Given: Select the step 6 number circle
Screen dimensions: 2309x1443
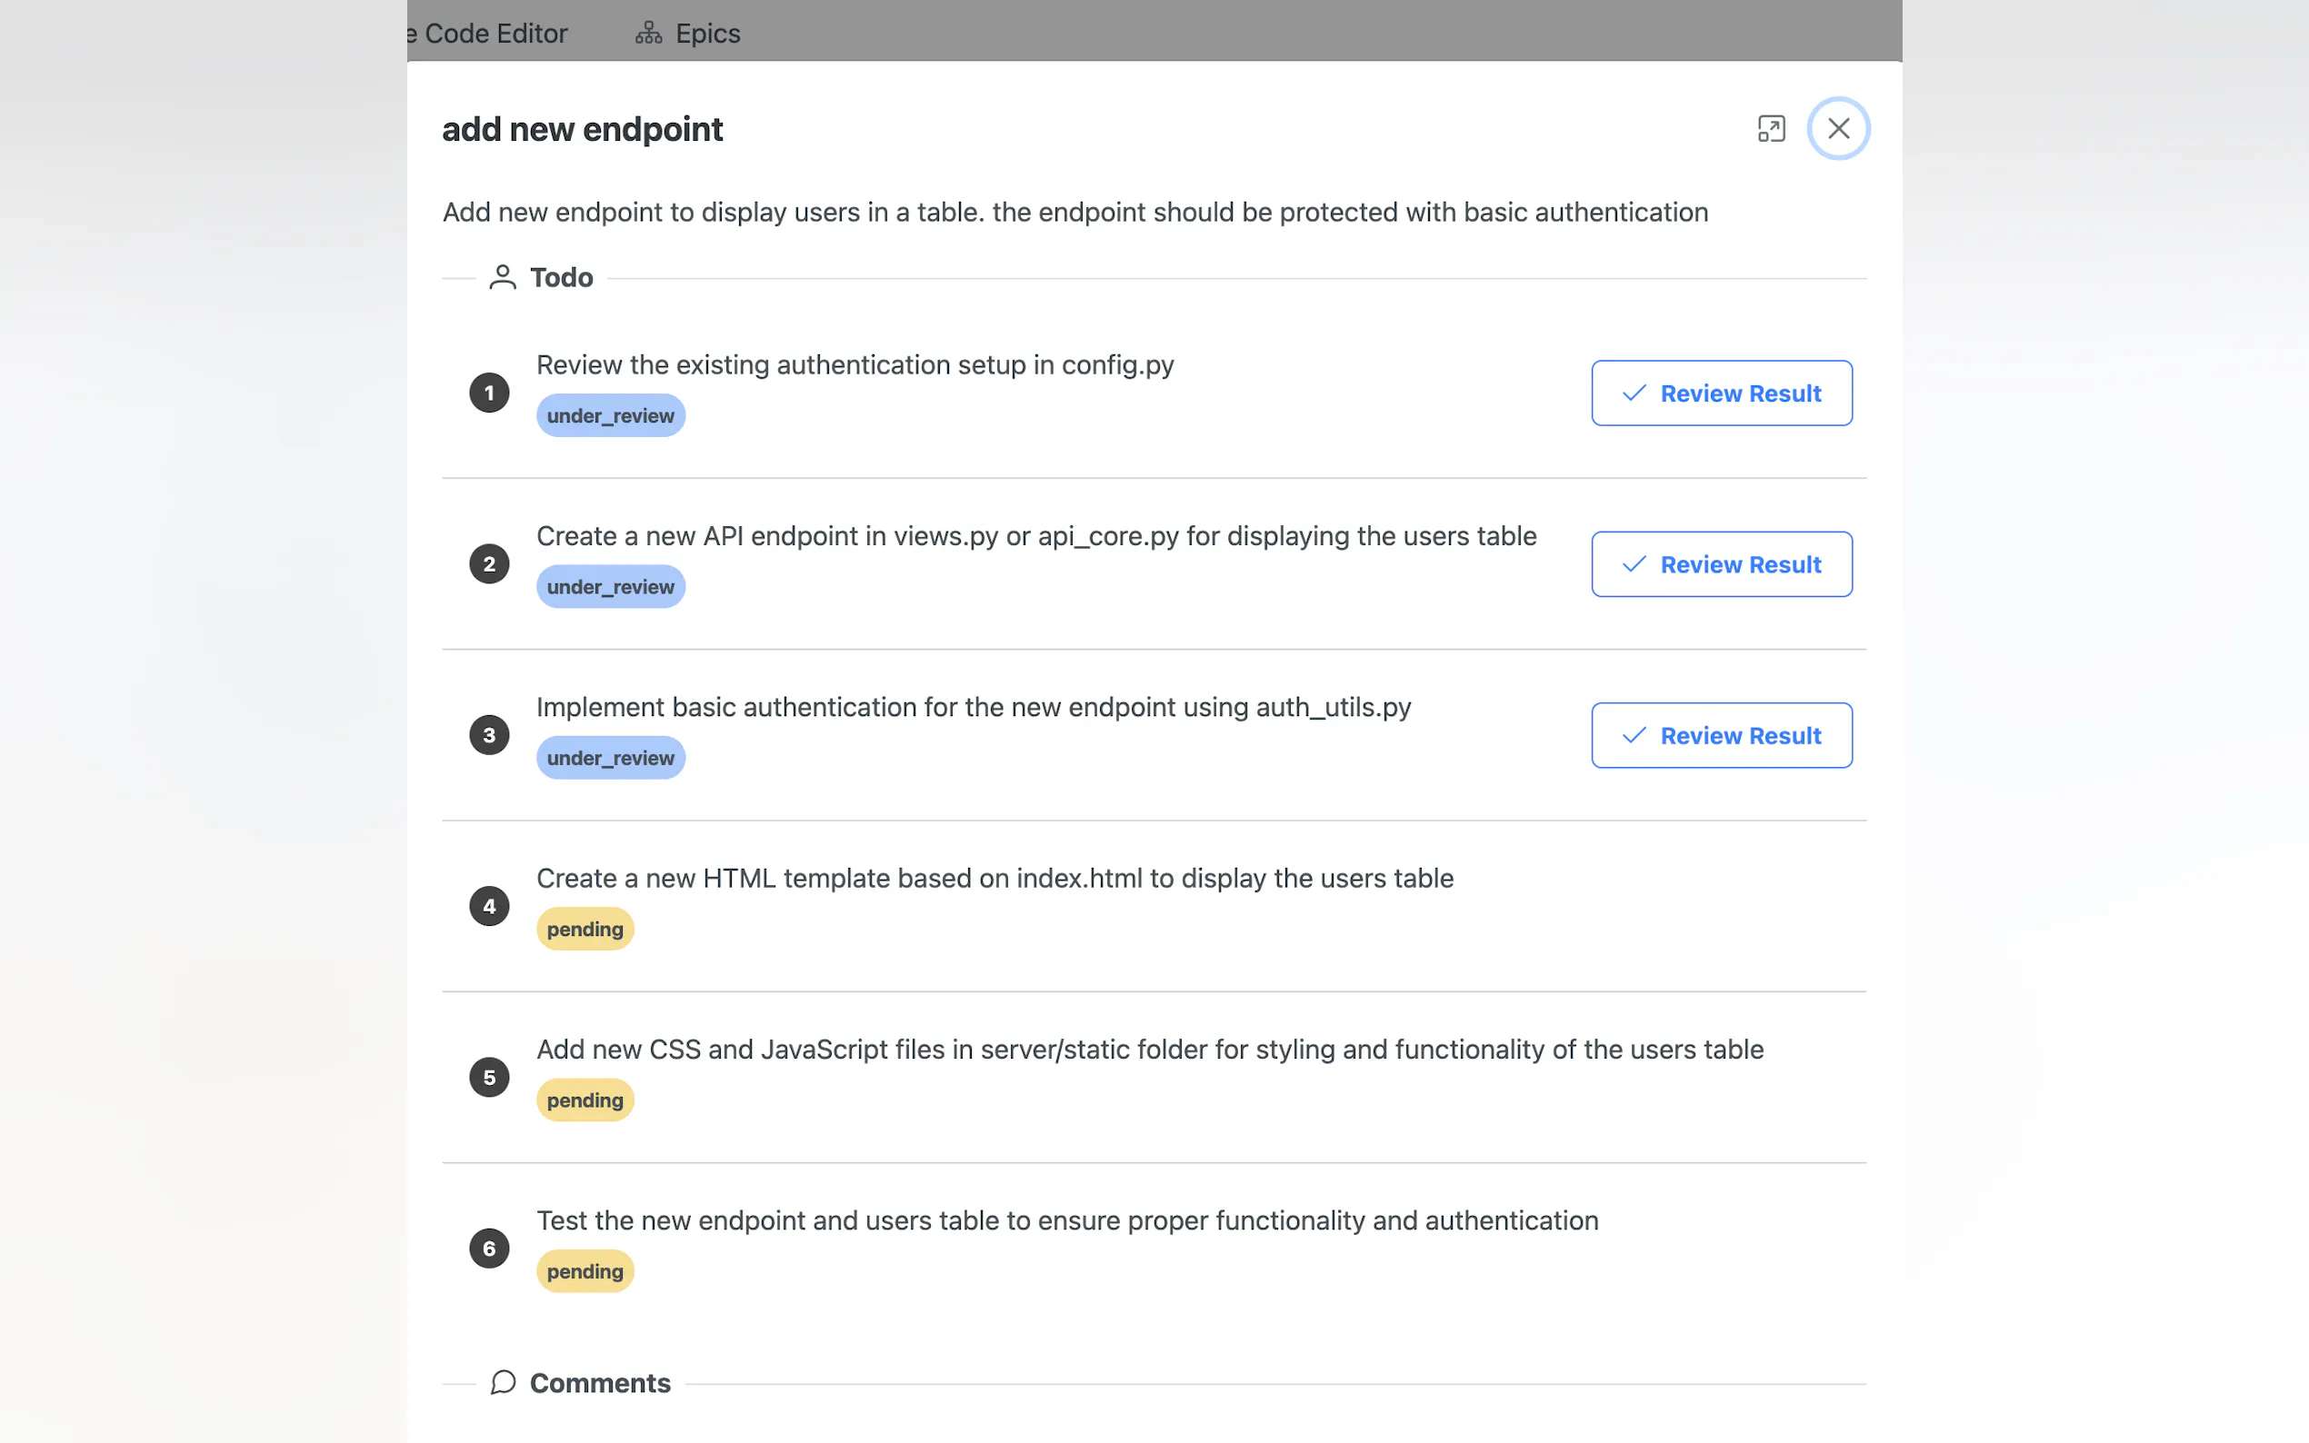Looking at the screenshot, I should tap(489, 1248).
